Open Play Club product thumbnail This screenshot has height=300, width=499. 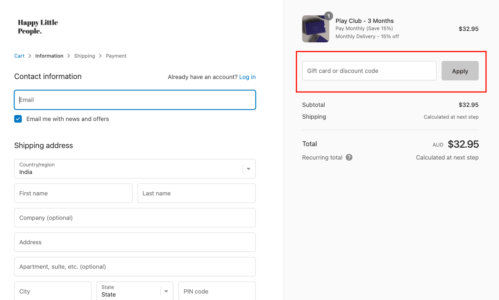point(315,29)
